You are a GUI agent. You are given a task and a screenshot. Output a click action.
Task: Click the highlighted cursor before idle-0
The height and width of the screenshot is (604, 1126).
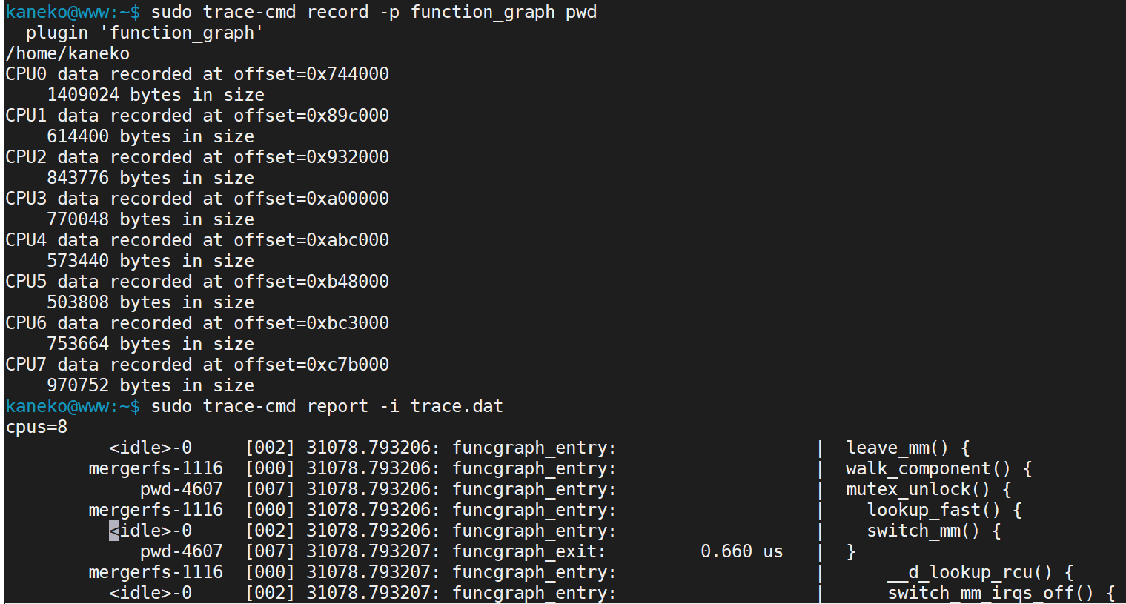coord(113,531)
